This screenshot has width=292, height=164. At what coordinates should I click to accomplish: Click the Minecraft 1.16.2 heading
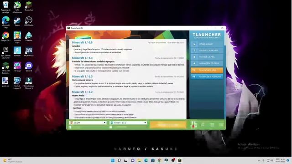(x=82, y=92)
